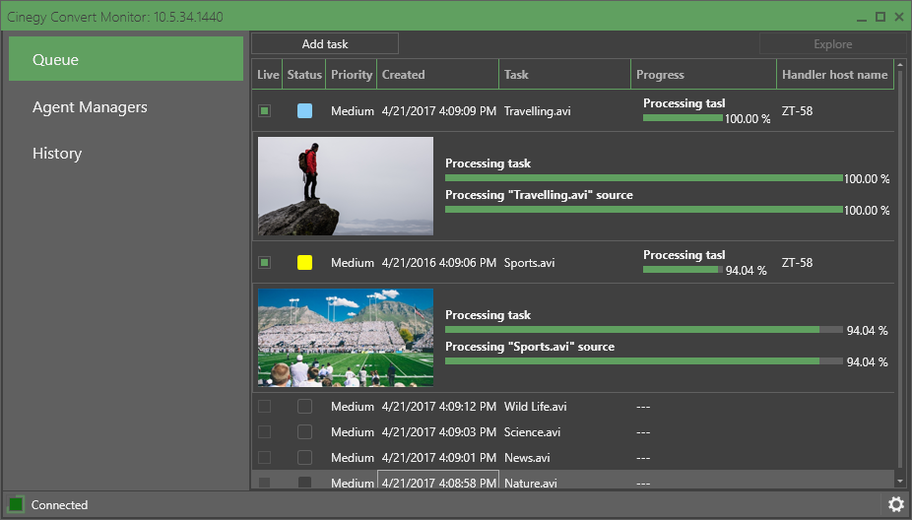Click the status box for Nature.avi

coord(304,483)
